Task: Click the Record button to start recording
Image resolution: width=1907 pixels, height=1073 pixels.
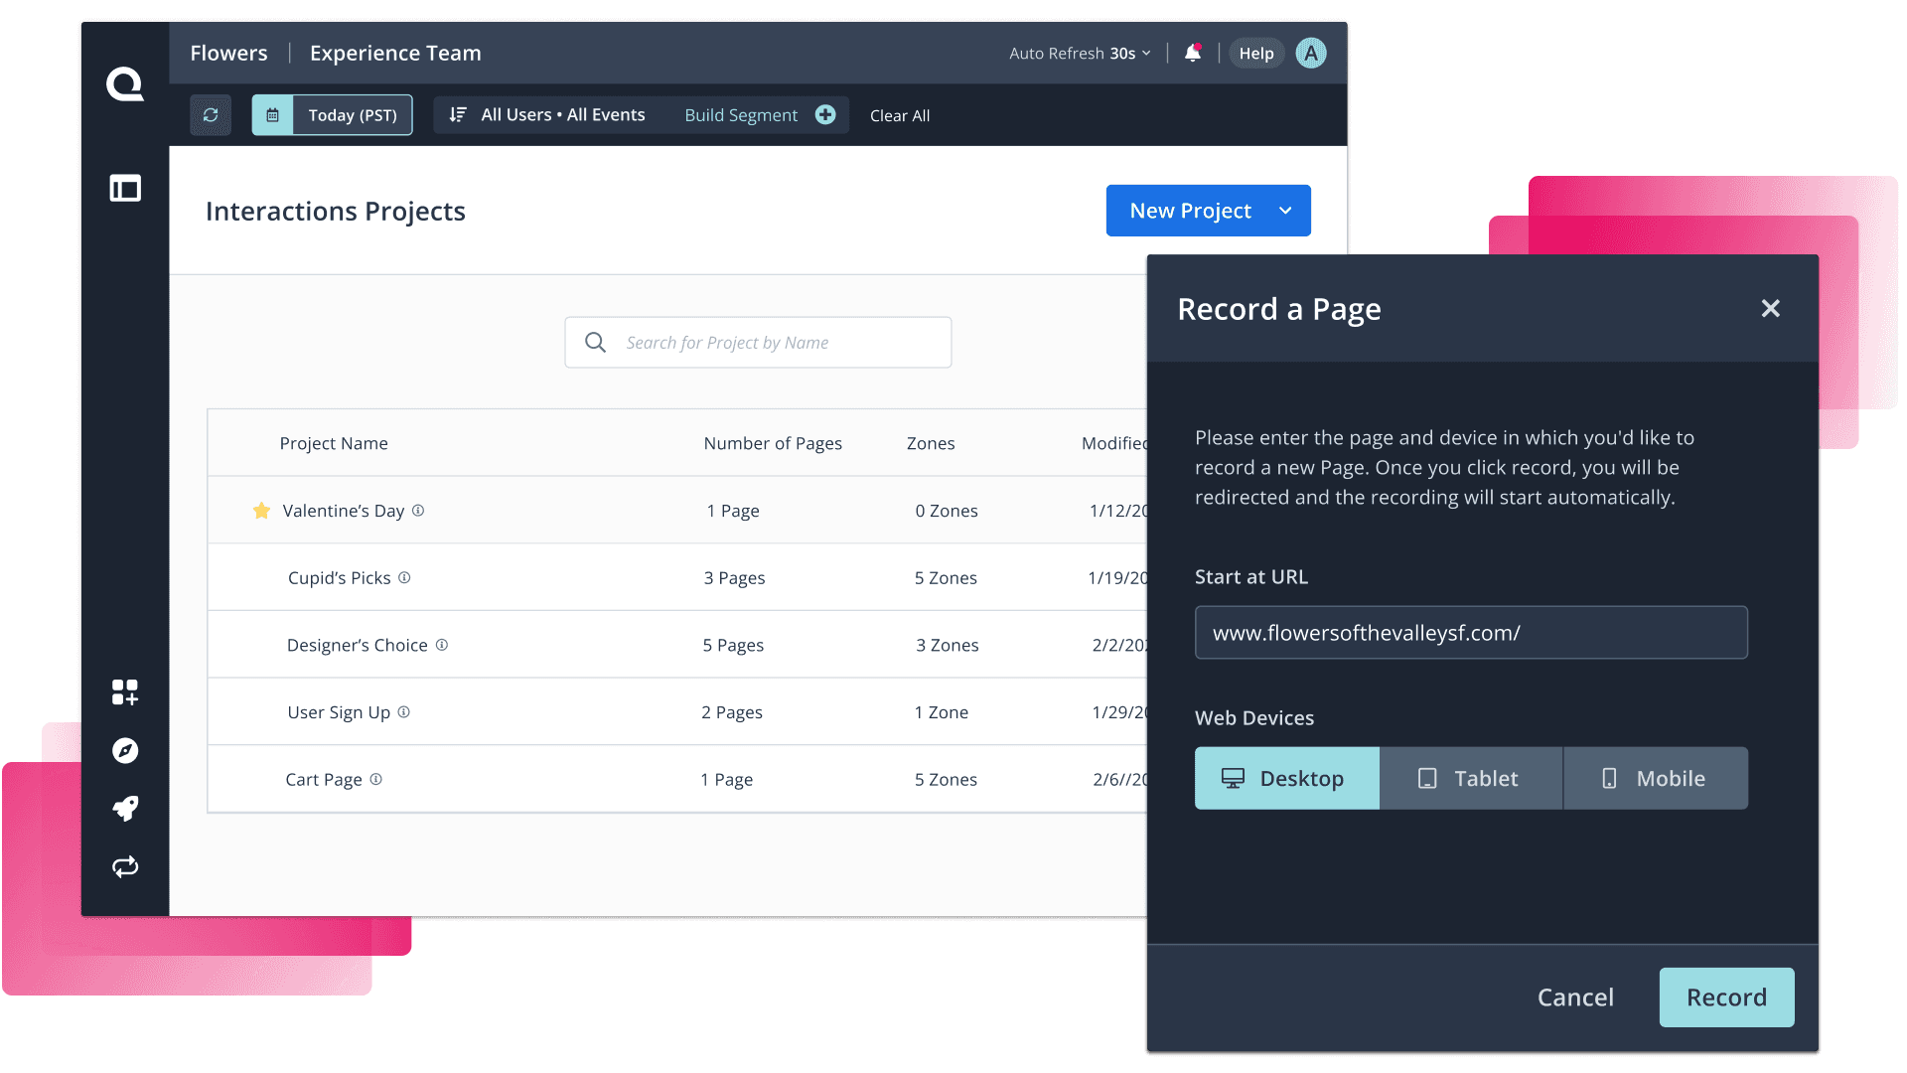Action: 1725,996
